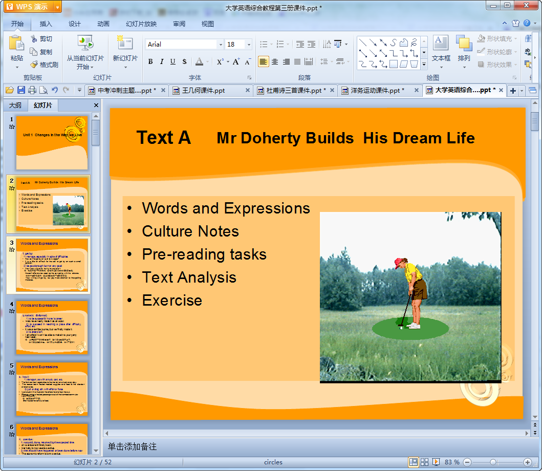Expand the WPS application menu arrow
542x471 pixels.
(57, 7)
